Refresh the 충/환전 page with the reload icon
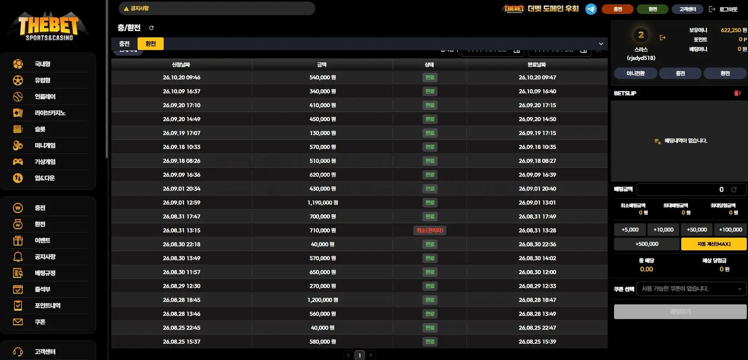This screenshot has width=748, height=360. pos(151,28)
